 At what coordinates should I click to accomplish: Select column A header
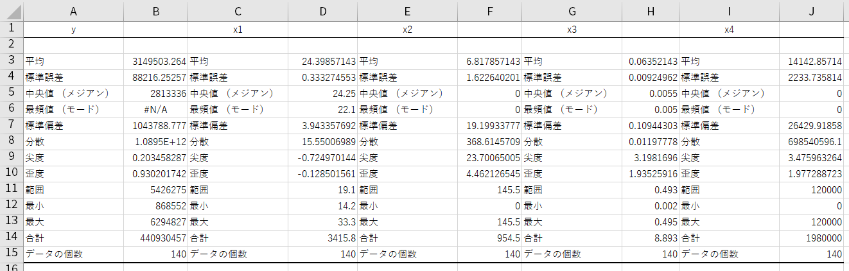tap(73, 11)
